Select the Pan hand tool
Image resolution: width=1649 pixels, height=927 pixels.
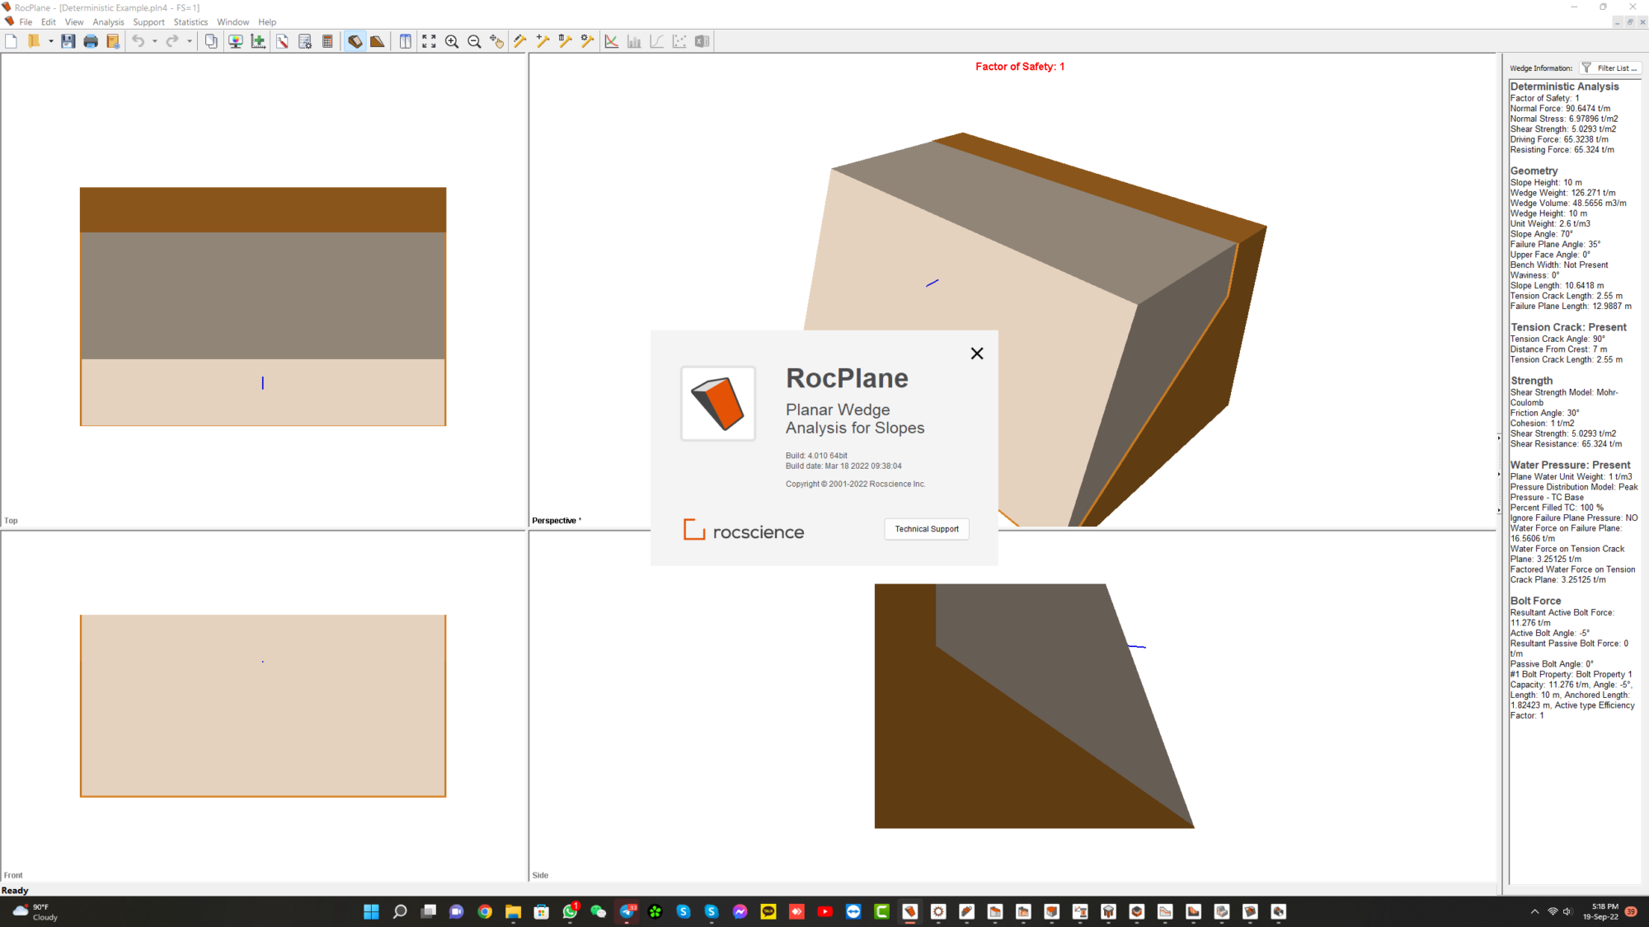tap(496, 41)
